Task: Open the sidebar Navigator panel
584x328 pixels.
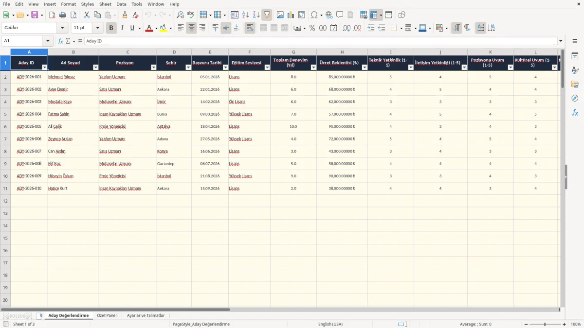Action: click(x=575, y=98)
